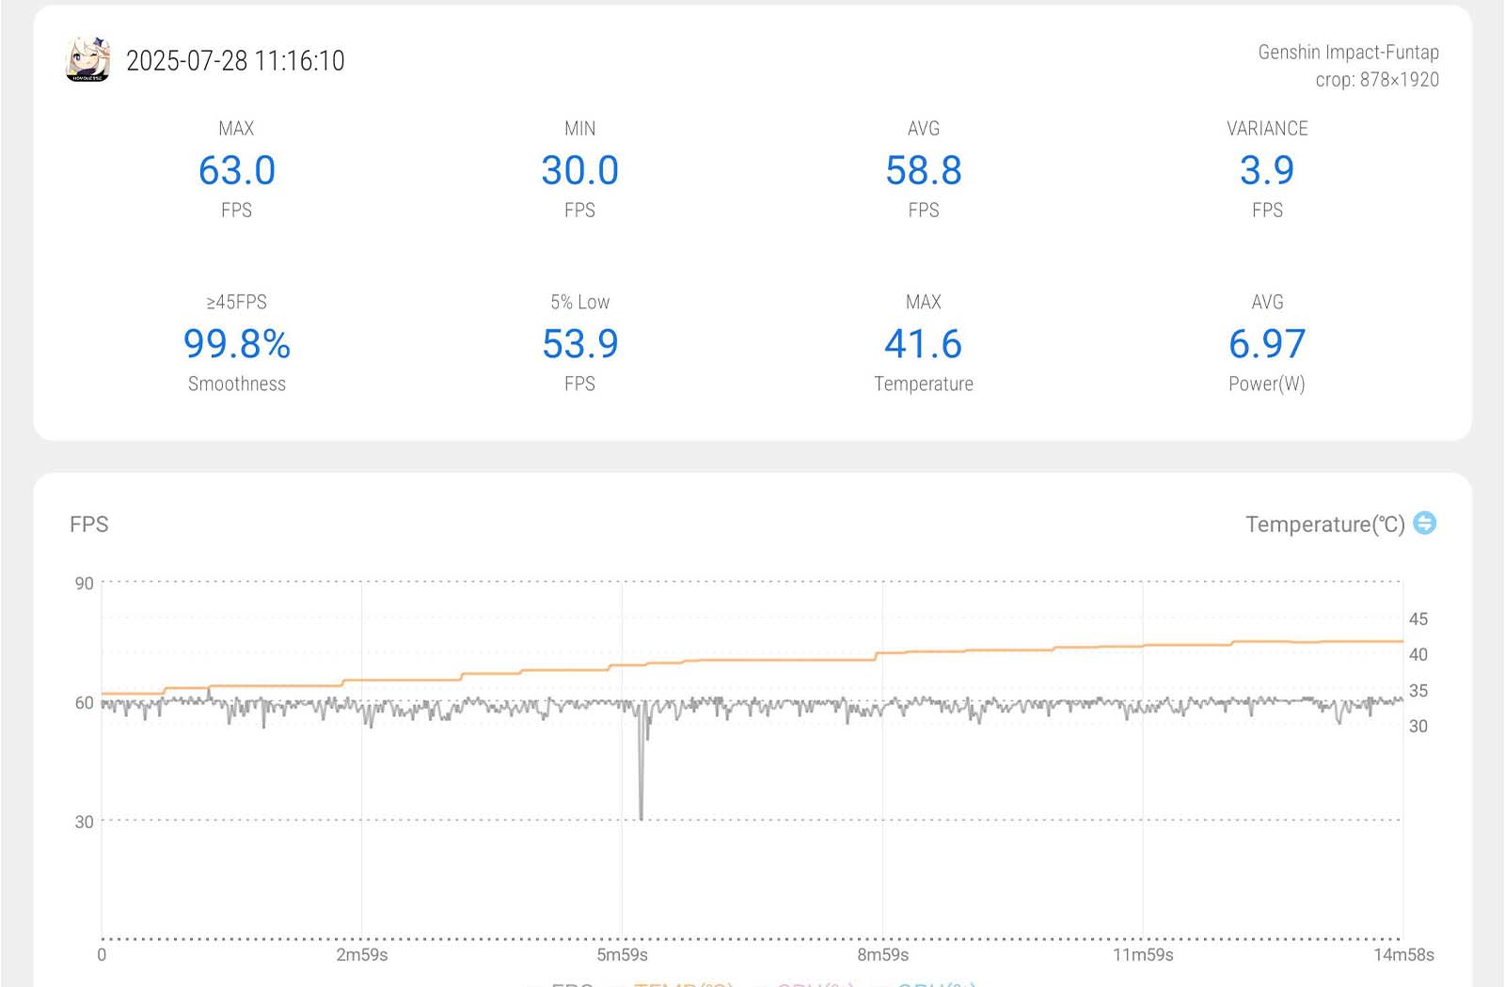Select the 5% Low 53.9 FPS stat
The image size is (1505, 987).
[579, 344]
